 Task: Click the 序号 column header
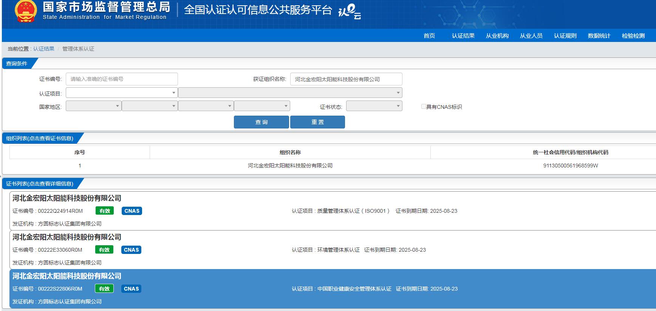pyautogui.click(x=80, y=152)
